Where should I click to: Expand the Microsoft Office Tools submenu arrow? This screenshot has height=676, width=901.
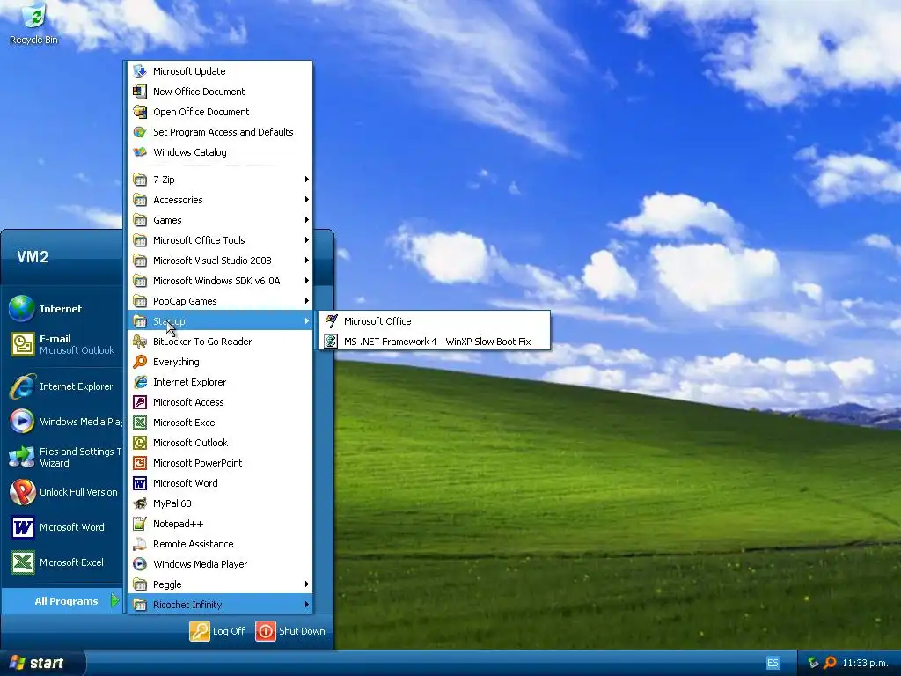tap(307, 240)
